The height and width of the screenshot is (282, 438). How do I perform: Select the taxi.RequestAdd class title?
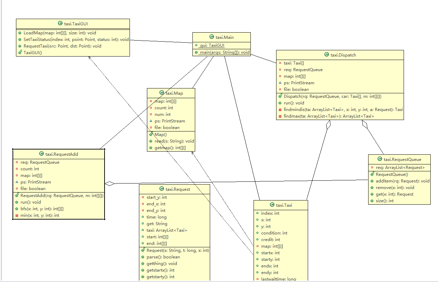62,154
